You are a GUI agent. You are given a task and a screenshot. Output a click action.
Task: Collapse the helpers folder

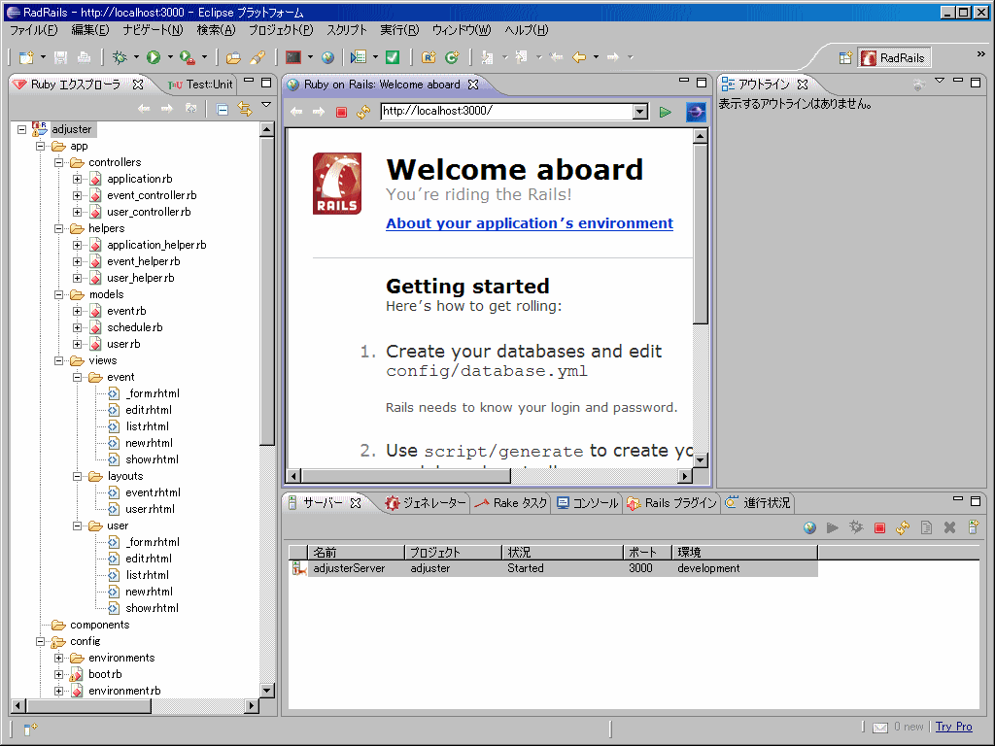click(x=59, y=228)
